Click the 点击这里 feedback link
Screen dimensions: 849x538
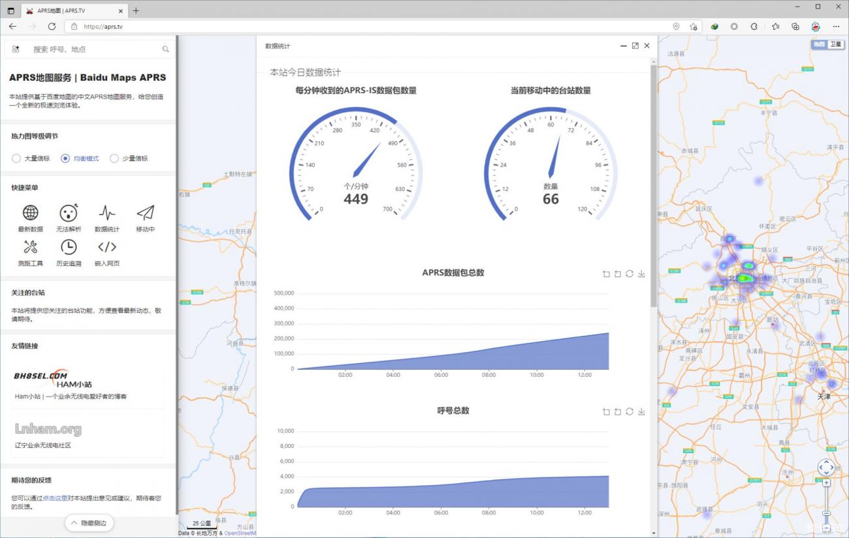[56, 498]
